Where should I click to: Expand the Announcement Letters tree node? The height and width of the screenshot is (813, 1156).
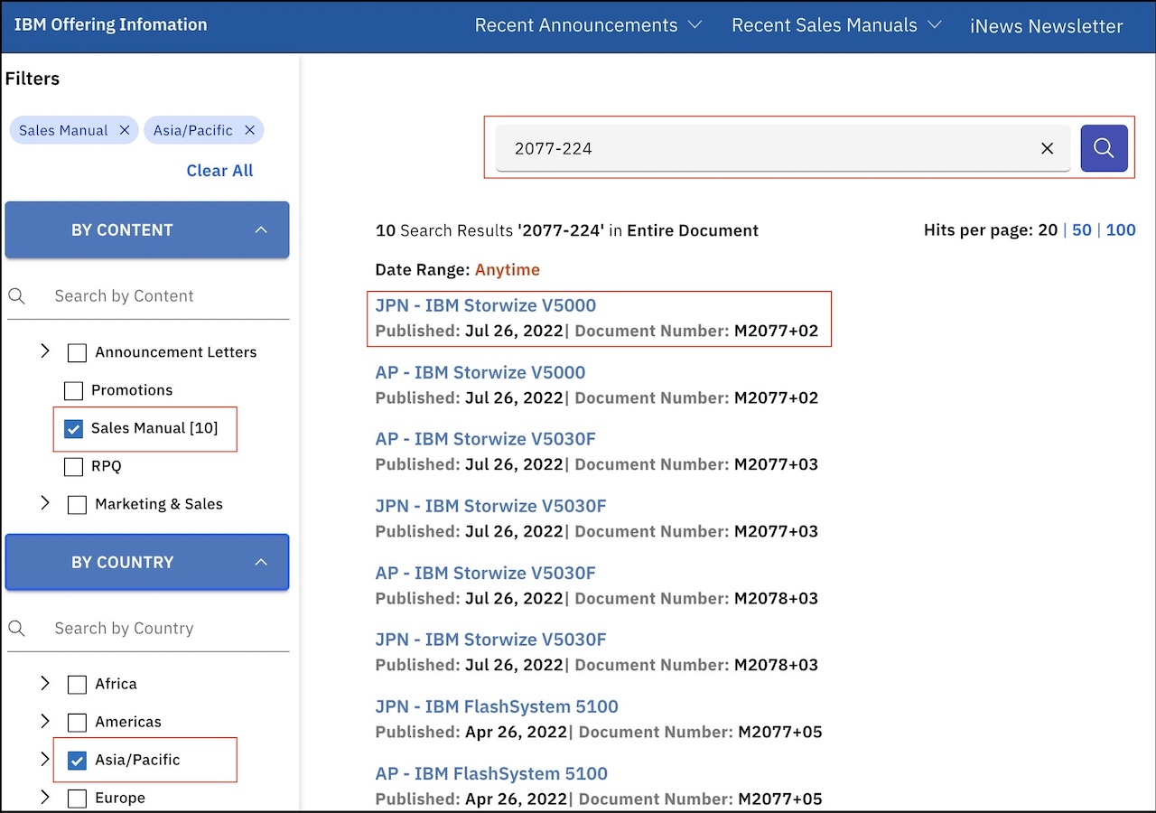coord(45,350)
